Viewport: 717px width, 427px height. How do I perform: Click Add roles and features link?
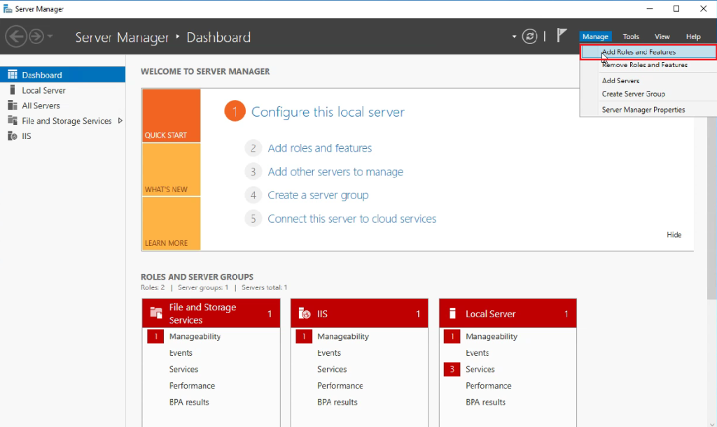[319, 148]
